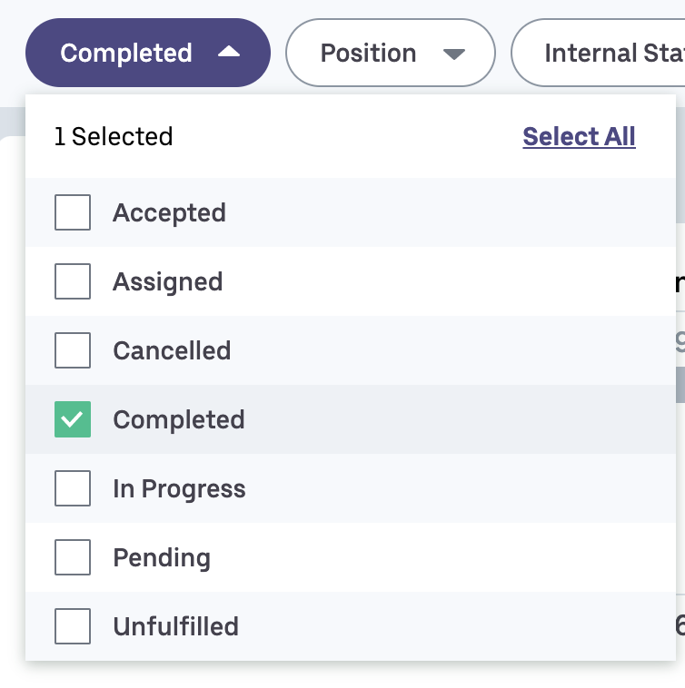Pick the Cancelled option label
Viewport: 685px width, 688px height.
(x=172, y=351)
